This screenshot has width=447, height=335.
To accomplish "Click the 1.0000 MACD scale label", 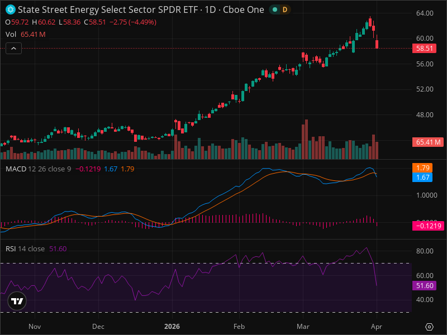I will click(426, 195).
